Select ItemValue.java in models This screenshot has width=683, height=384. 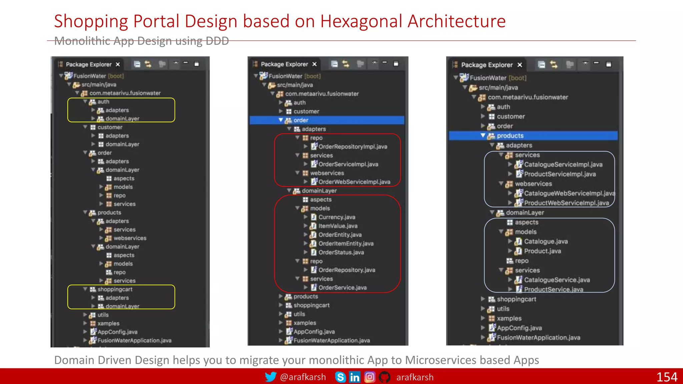(337, 226)
